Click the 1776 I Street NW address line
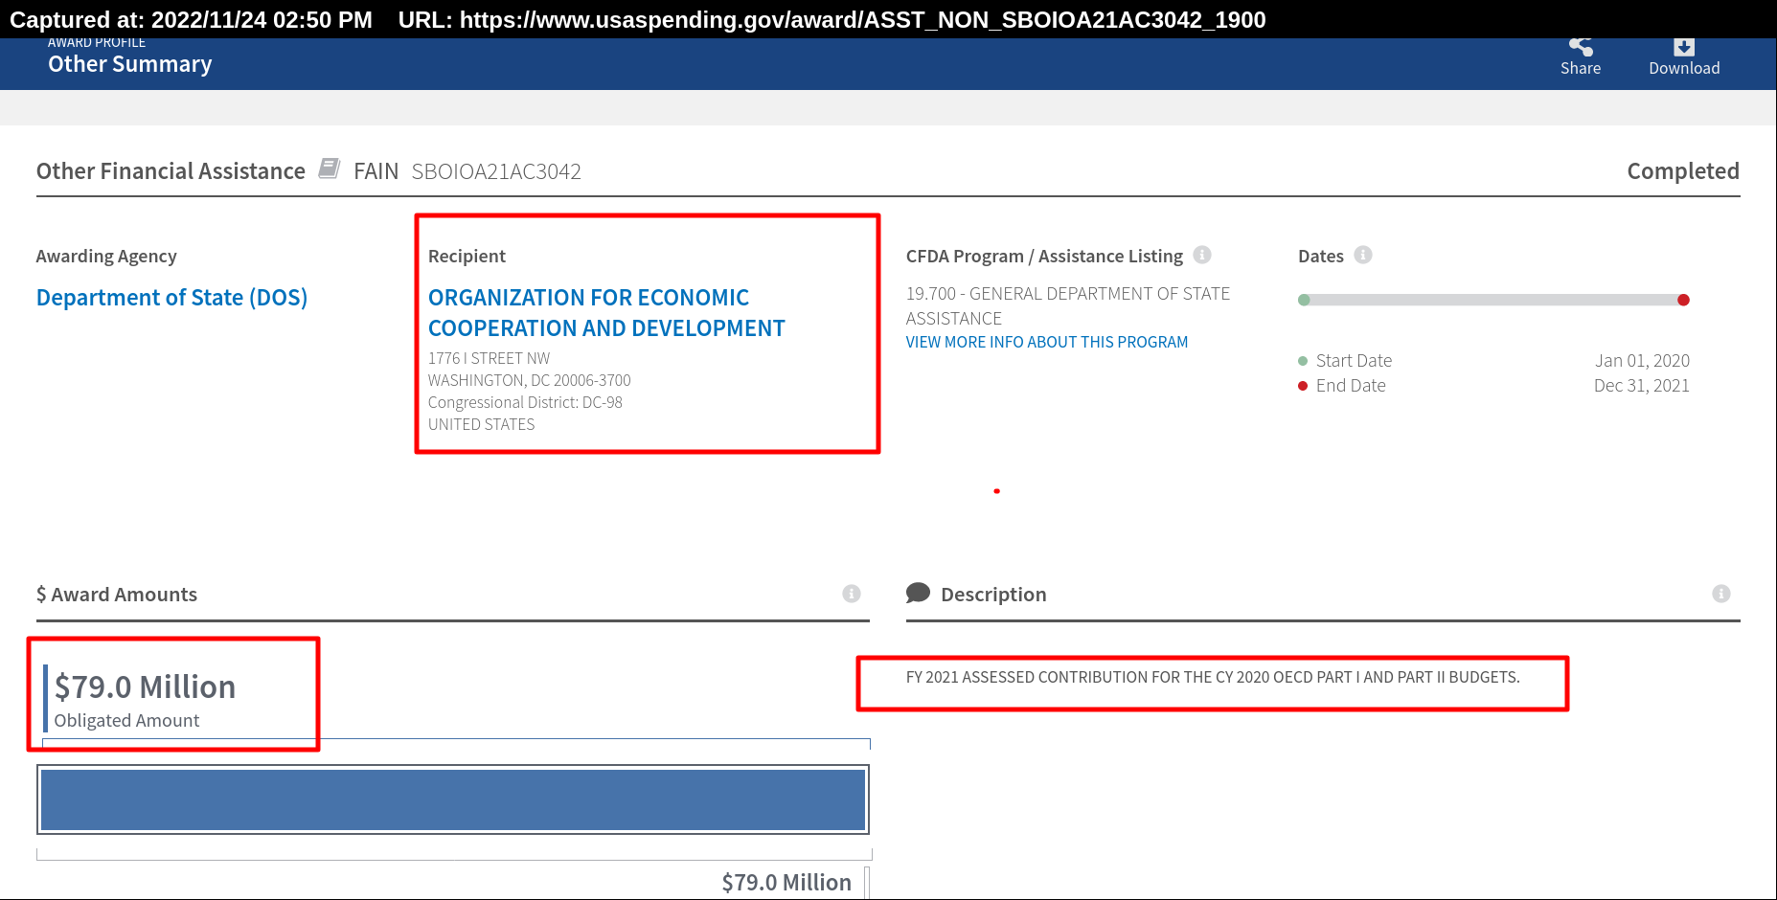The height and width of the screenshot is (900, 1777). [x=489, y=358]
